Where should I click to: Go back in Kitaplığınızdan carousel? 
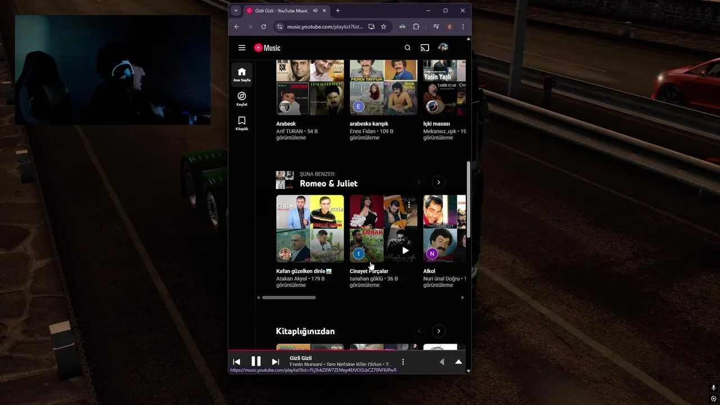[418, 331]
